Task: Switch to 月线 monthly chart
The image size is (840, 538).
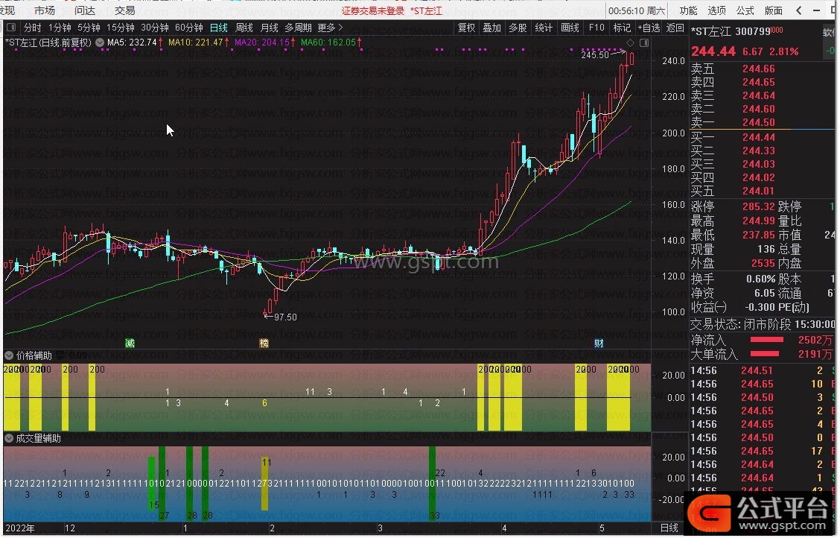Action: click(x=269, y=28)
